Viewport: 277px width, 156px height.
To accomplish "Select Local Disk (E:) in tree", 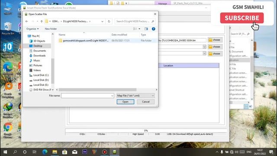I will tap(41, 85).
